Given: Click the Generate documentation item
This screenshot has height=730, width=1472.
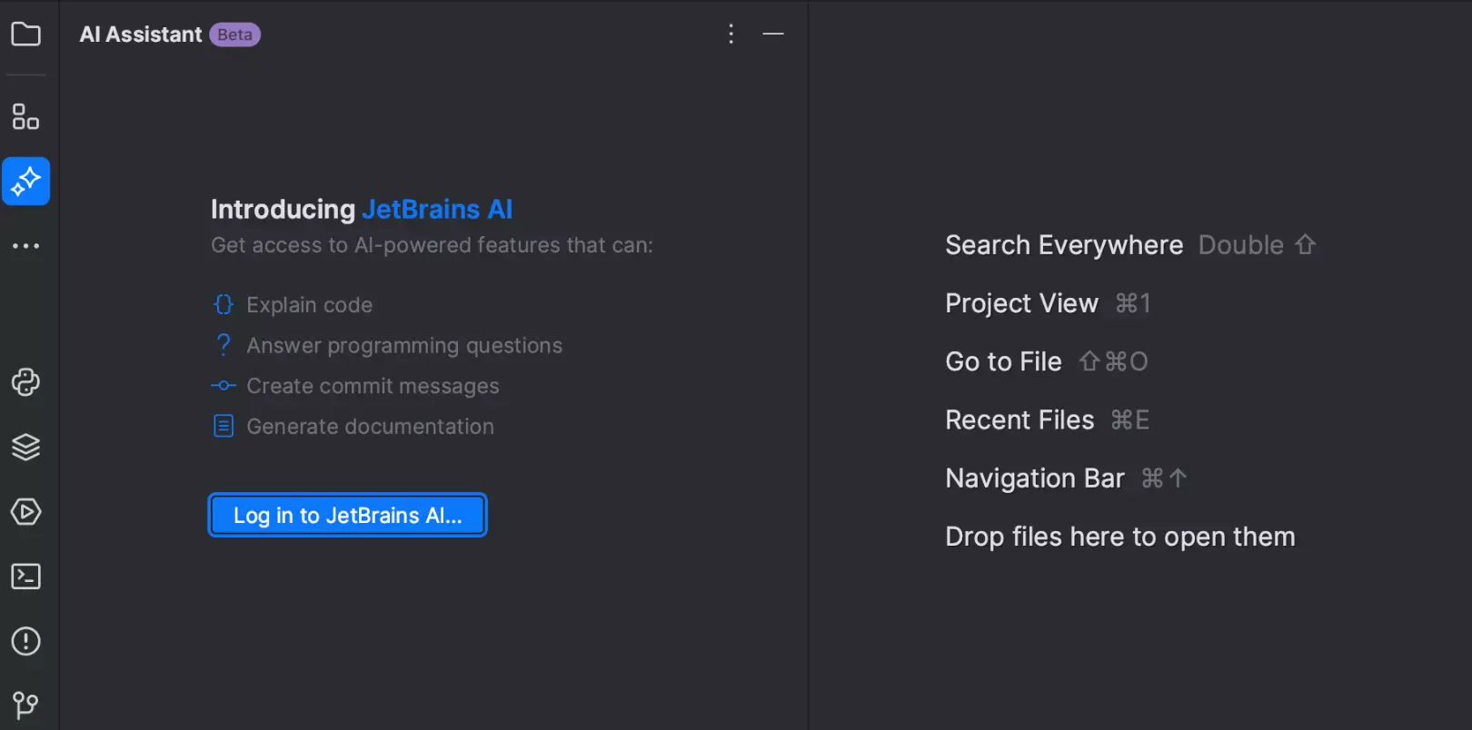Looking at the screenshot, I should [370, 427].
